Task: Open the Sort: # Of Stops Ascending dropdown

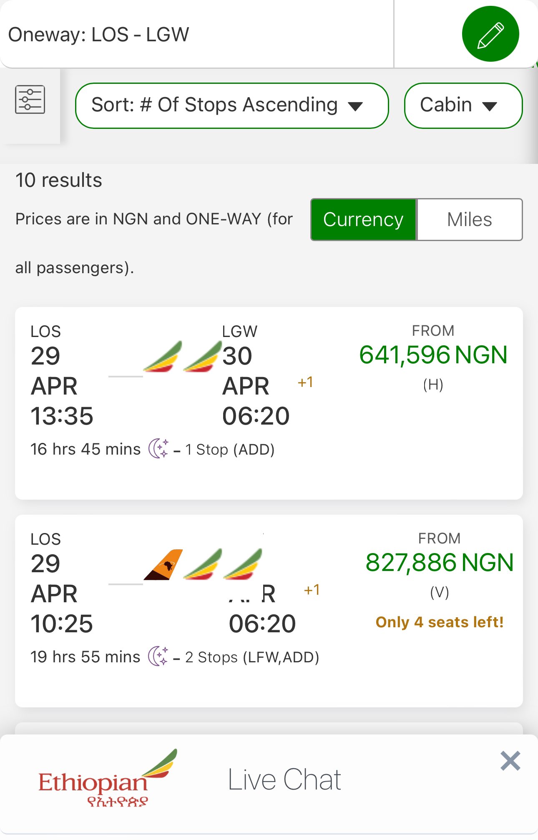Action: coord(232,106)
